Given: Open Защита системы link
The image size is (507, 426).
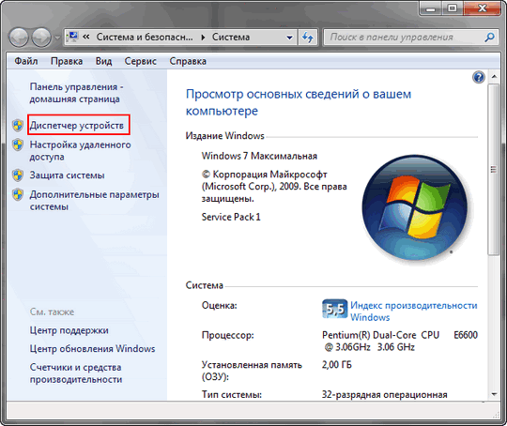Looking at the screenshot, I should (x=67, y=175).
